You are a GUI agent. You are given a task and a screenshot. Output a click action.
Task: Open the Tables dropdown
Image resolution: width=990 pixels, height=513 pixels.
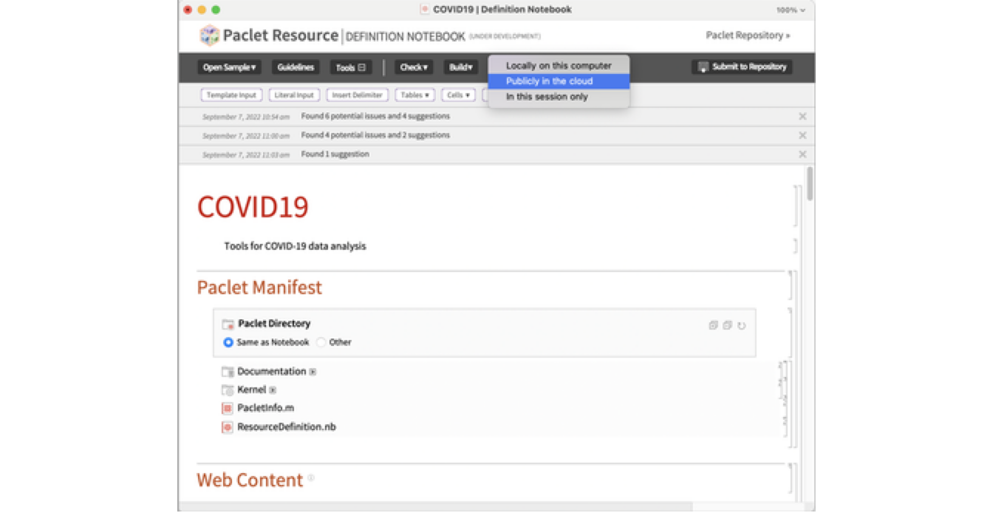click(414, 95)
